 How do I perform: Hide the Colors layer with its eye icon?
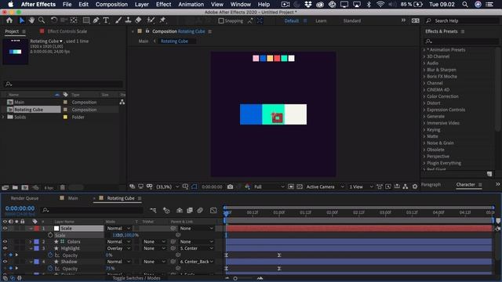5,242
